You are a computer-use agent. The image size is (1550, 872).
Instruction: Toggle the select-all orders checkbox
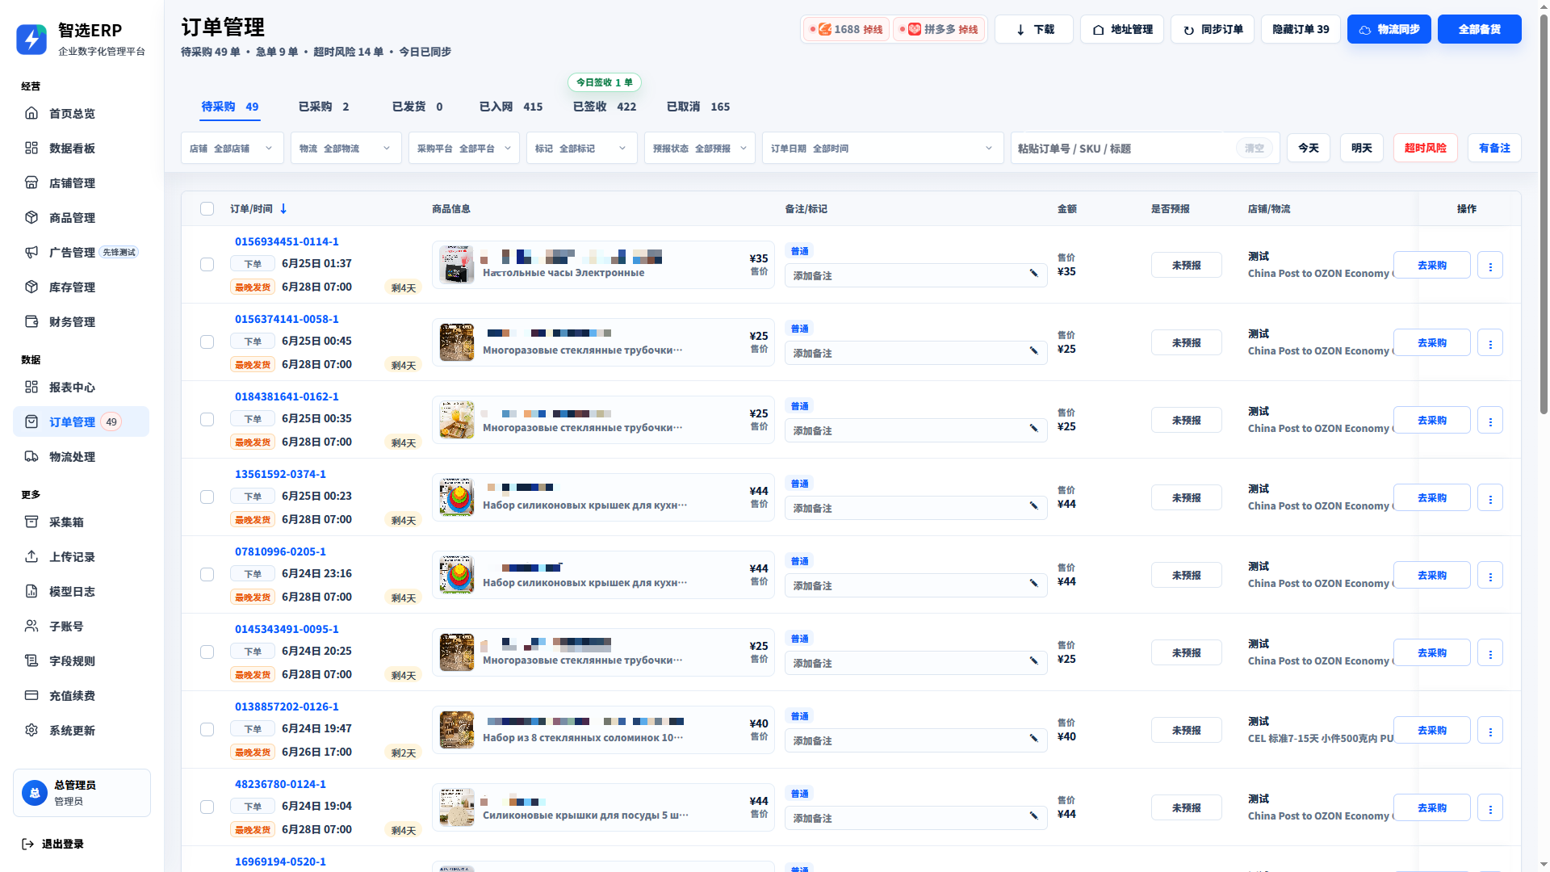pos(207,208)
